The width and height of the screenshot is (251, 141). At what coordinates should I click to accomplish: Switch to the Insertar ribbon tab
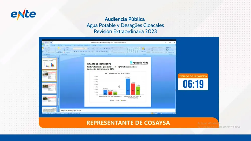point(53,45)
